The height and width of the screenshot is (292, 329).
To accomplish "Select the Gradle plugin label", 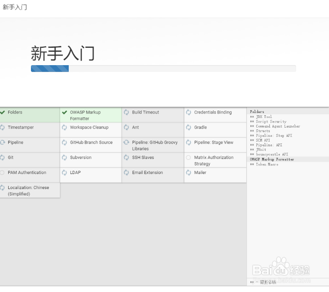I will (200, 127).
